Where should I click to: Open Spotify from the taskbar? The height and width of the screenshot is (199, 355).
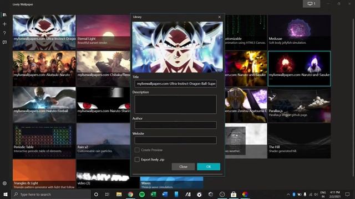pos(142,194)
